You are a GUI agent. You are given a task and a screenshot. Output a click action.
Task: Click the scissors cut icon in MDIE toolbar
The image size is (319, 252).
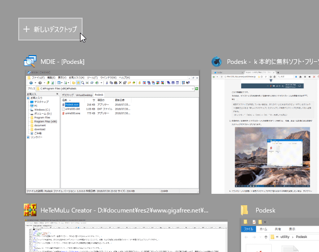(x=107, y=83)
